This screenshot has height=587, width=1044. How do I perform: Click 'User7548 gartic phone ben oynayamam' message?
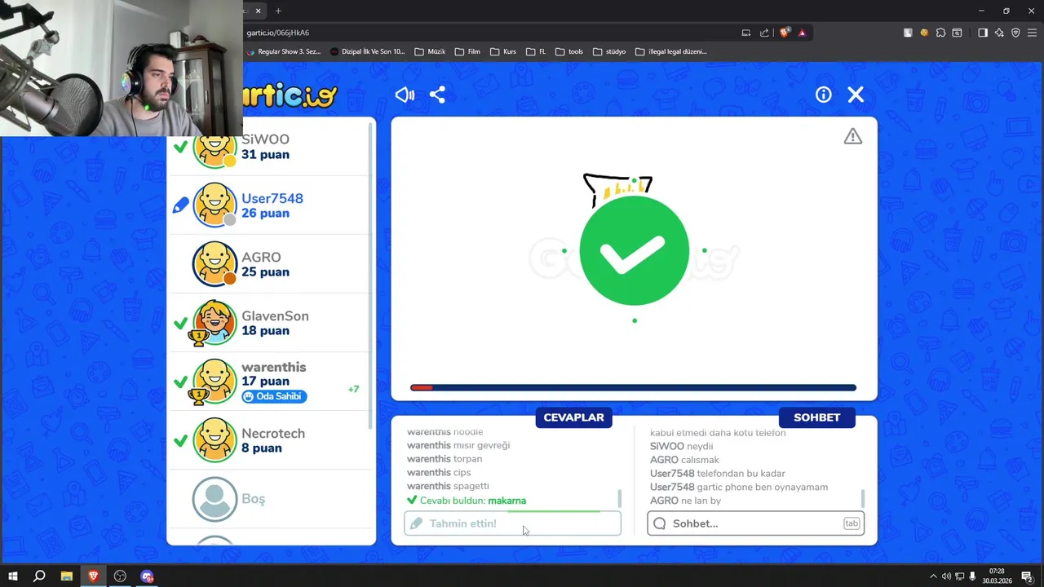tap(739, 487)
